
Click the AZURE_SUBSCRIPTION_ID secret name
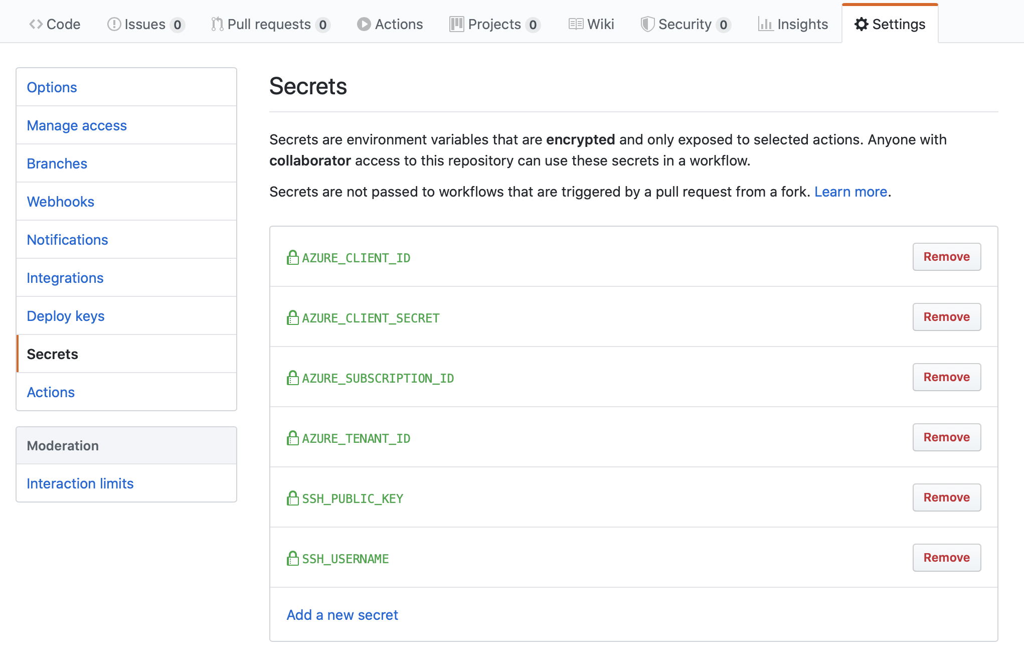378,379
